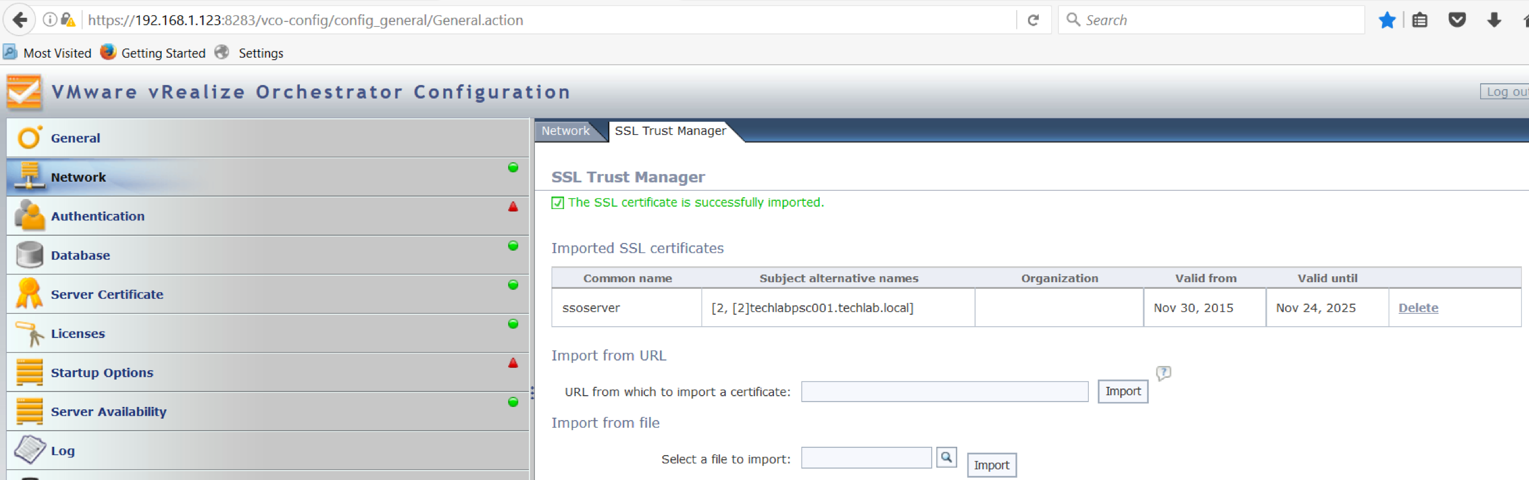The height and width of the screenshot is (480, 1529).
Task: Reload the page with the refresh icon
Action: pos(1033,20)
